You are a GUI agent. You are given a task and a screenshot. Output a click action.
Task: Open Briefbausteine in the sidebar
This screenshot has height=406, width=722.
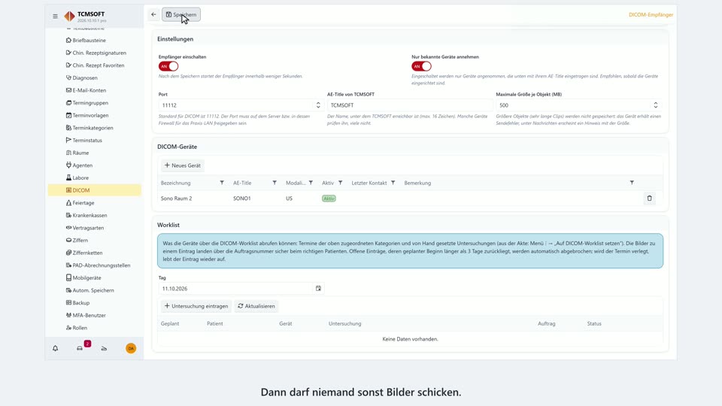[x=89, y=40]
